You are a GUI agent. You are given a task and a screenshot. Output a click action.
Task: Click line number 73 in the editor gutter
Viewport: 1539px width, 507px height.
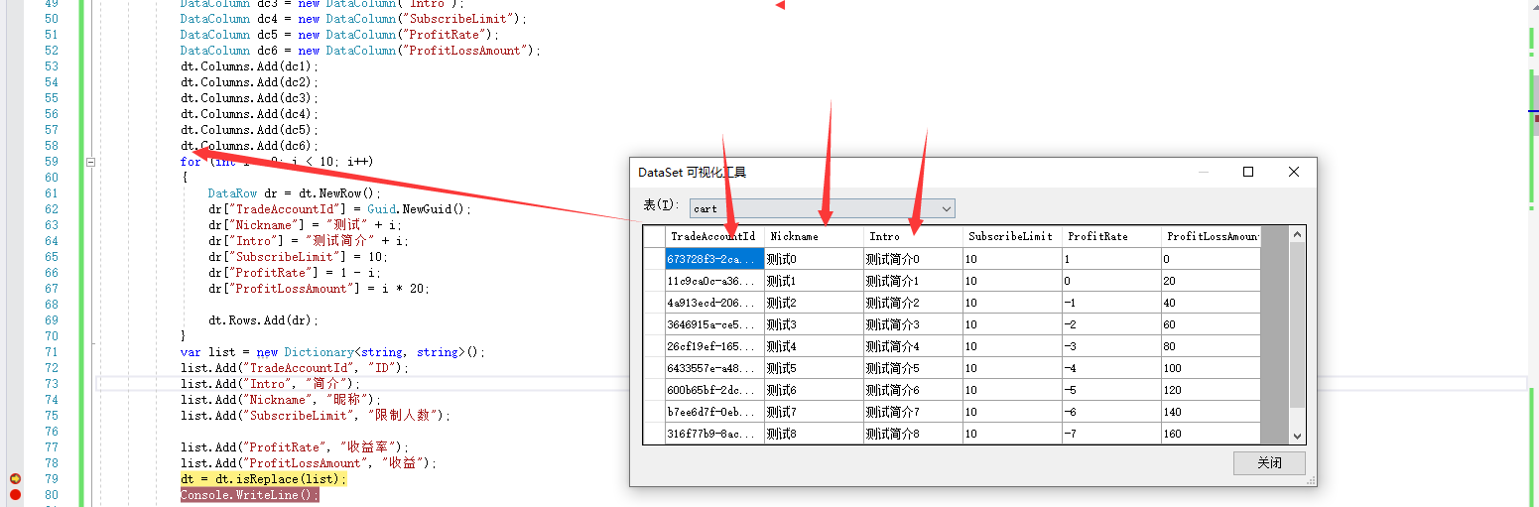[51, 383]
